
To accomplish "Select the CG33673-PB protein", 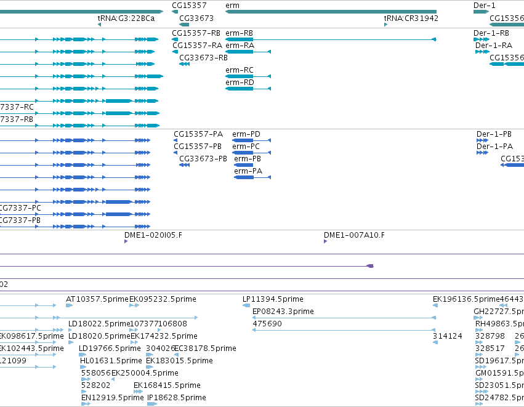I will click(185, 165).
